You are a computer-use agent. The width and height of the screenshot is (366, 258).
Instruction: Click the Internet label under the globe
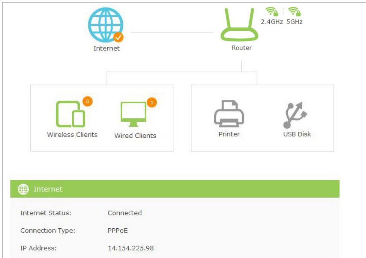[106, 48]
